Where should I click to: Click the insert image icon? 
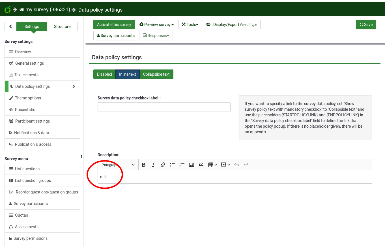(192, 165)
